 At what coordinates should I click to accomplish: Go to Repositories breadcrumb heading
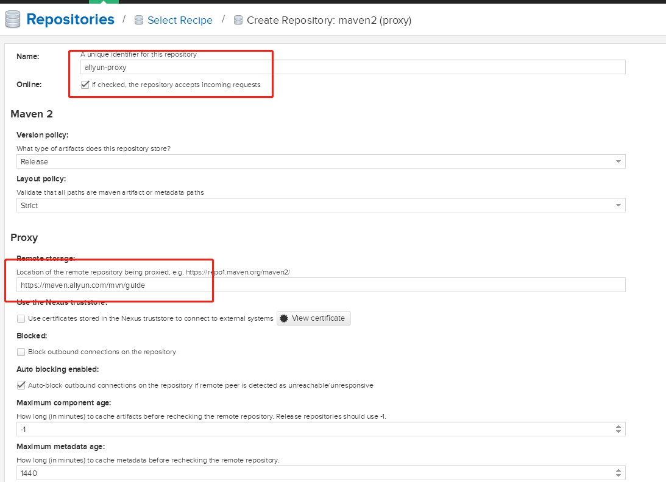pos(70,19)
